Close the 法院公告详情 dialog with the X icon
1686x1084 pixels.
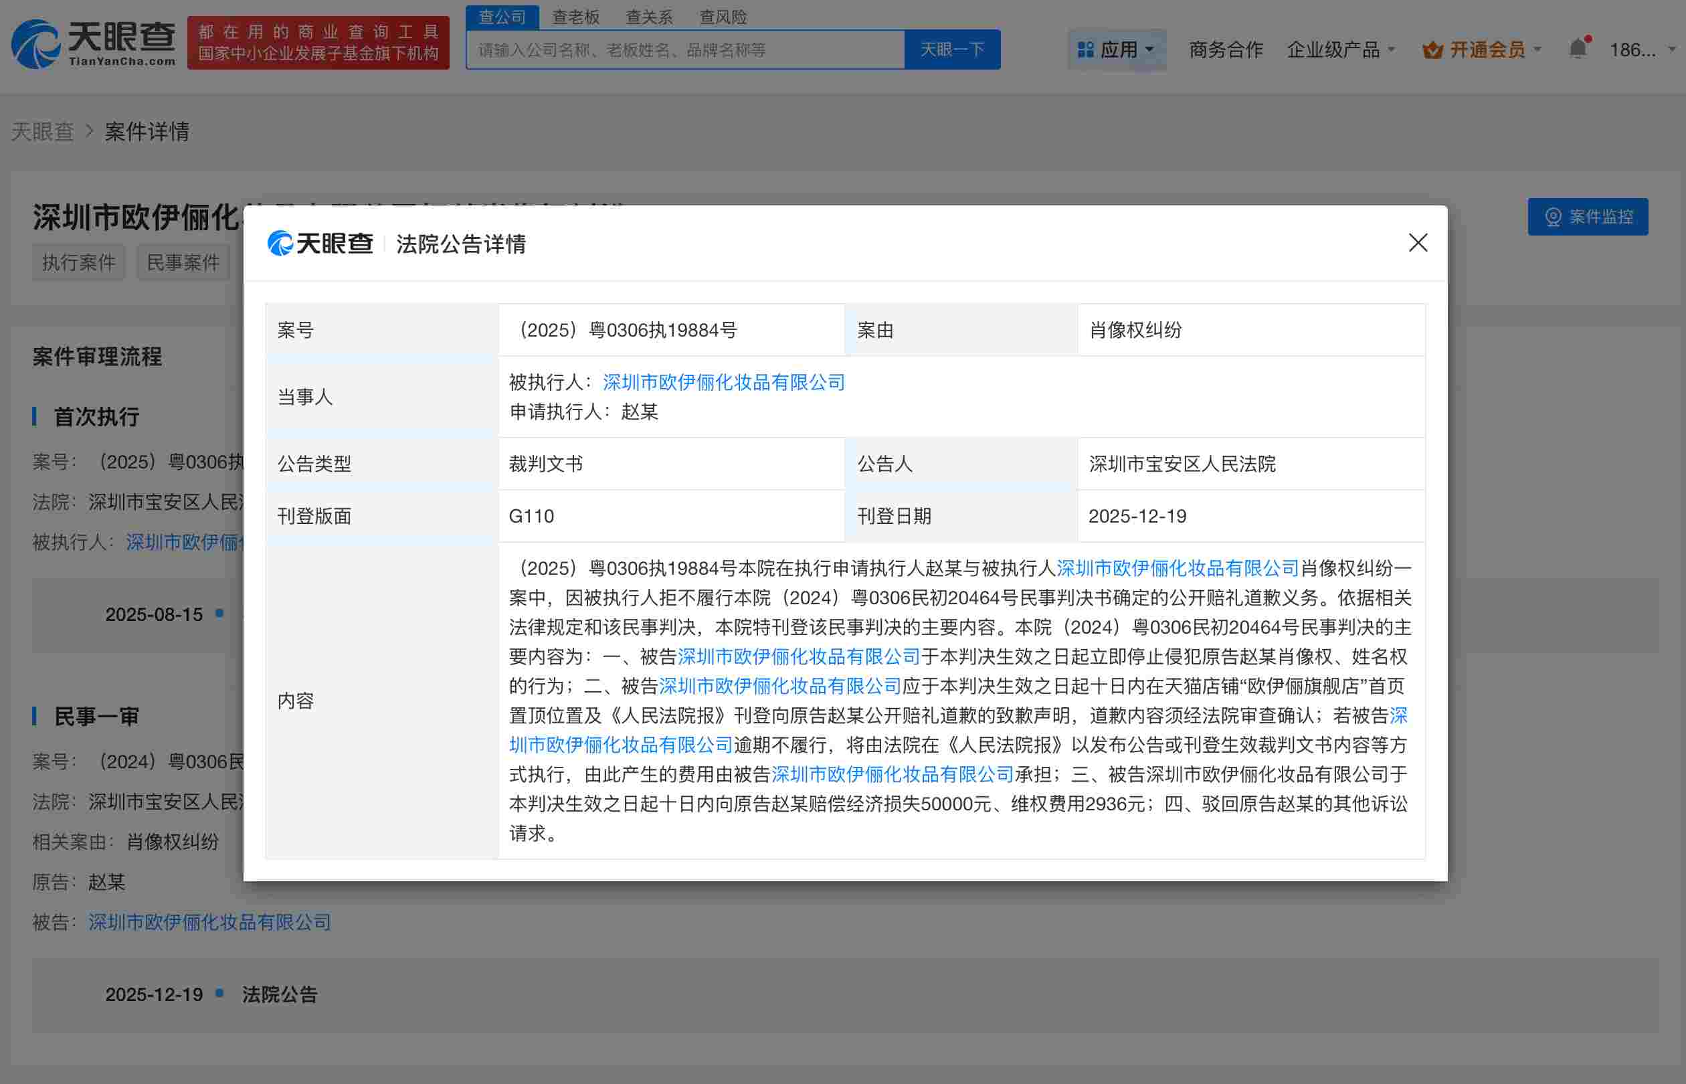pos(1418,243)
